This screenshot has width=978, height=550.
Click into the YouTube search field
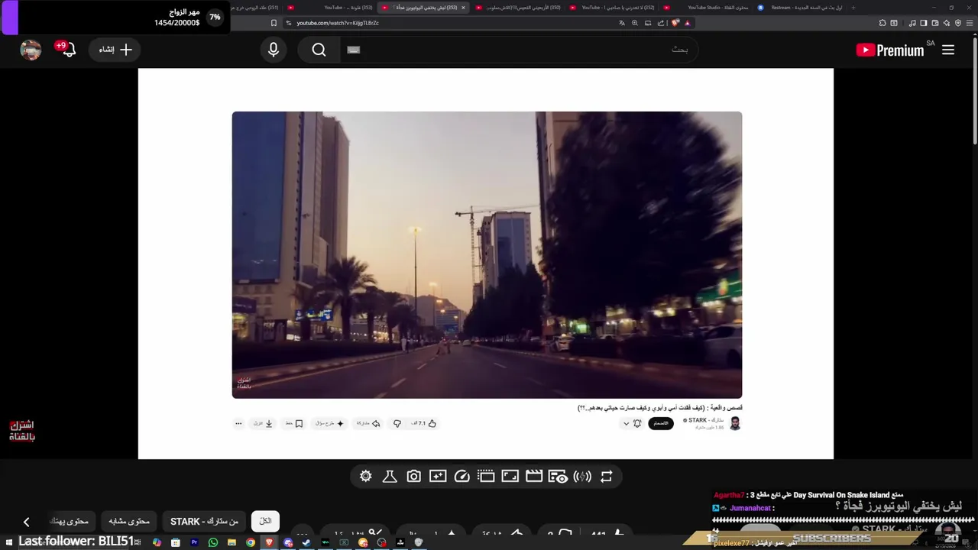(x=520, y=50)
